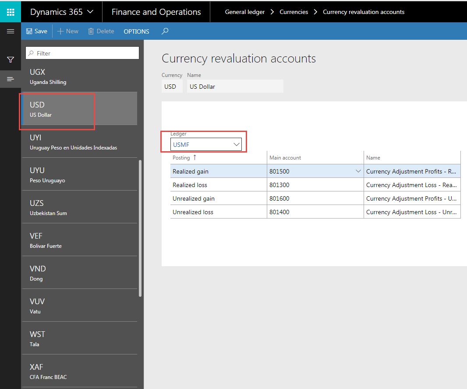Click Currencies breadcrumb link
The height and width of the screenshot is (389, 467).
294,12
